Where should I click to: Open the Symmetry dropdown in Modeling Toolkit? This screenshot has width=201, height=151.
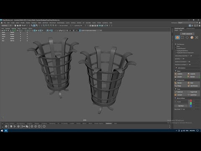(x=181, y=59)
